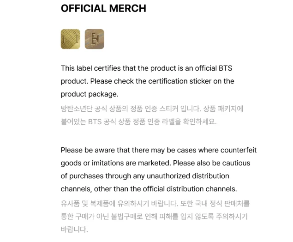The height and width of the screenshot is (242, 293).
Task: Click the Korean line starting '통한 구매가 아닌'
Action: (154, 217)
